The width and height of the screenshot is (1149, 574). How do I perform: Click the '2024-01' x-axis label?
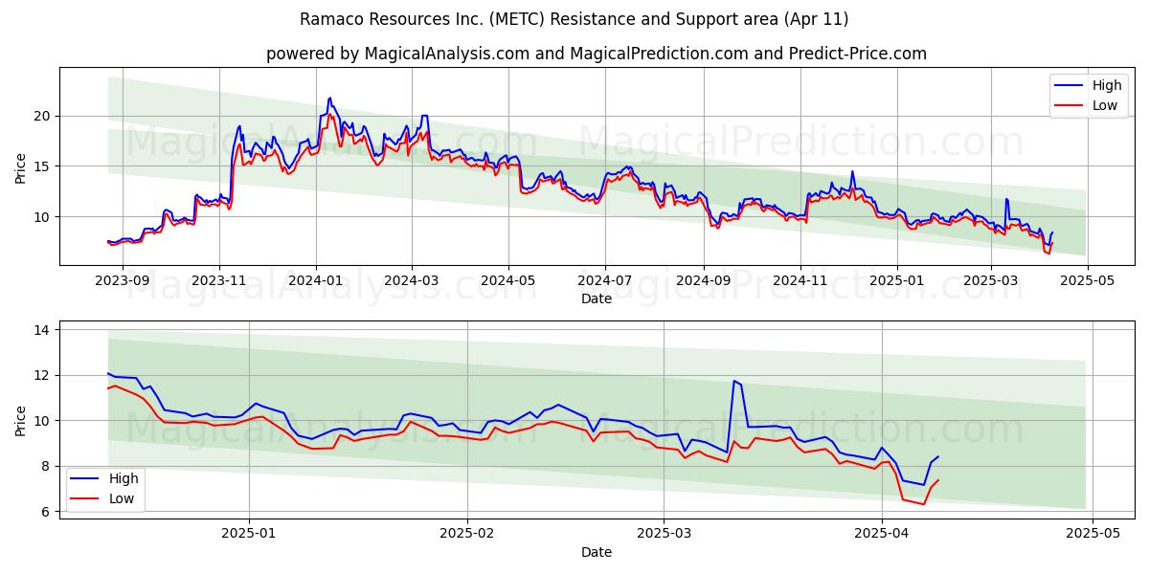coord(316,280)
